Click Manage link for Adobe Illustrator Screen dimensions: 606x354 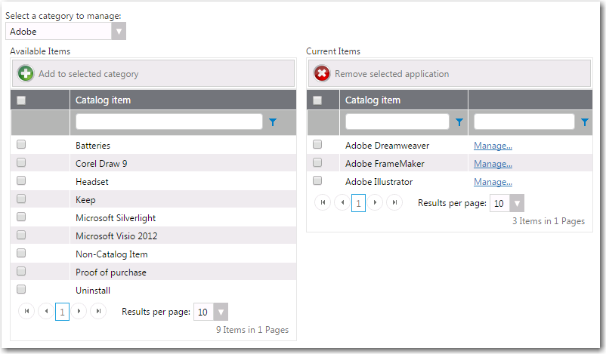[x=493, y=181]
